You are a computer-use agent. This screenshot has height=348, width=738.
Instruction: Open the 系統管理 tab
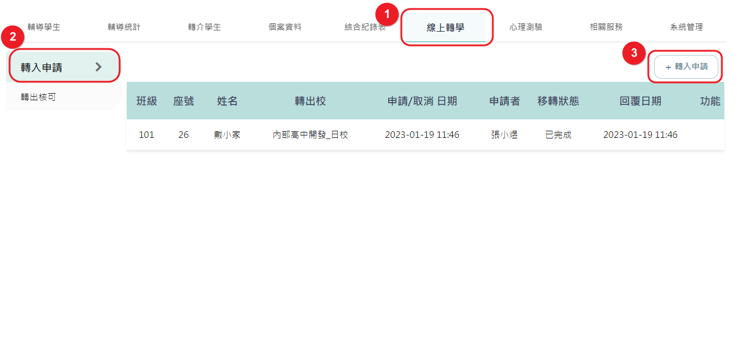tap(687, 27)
